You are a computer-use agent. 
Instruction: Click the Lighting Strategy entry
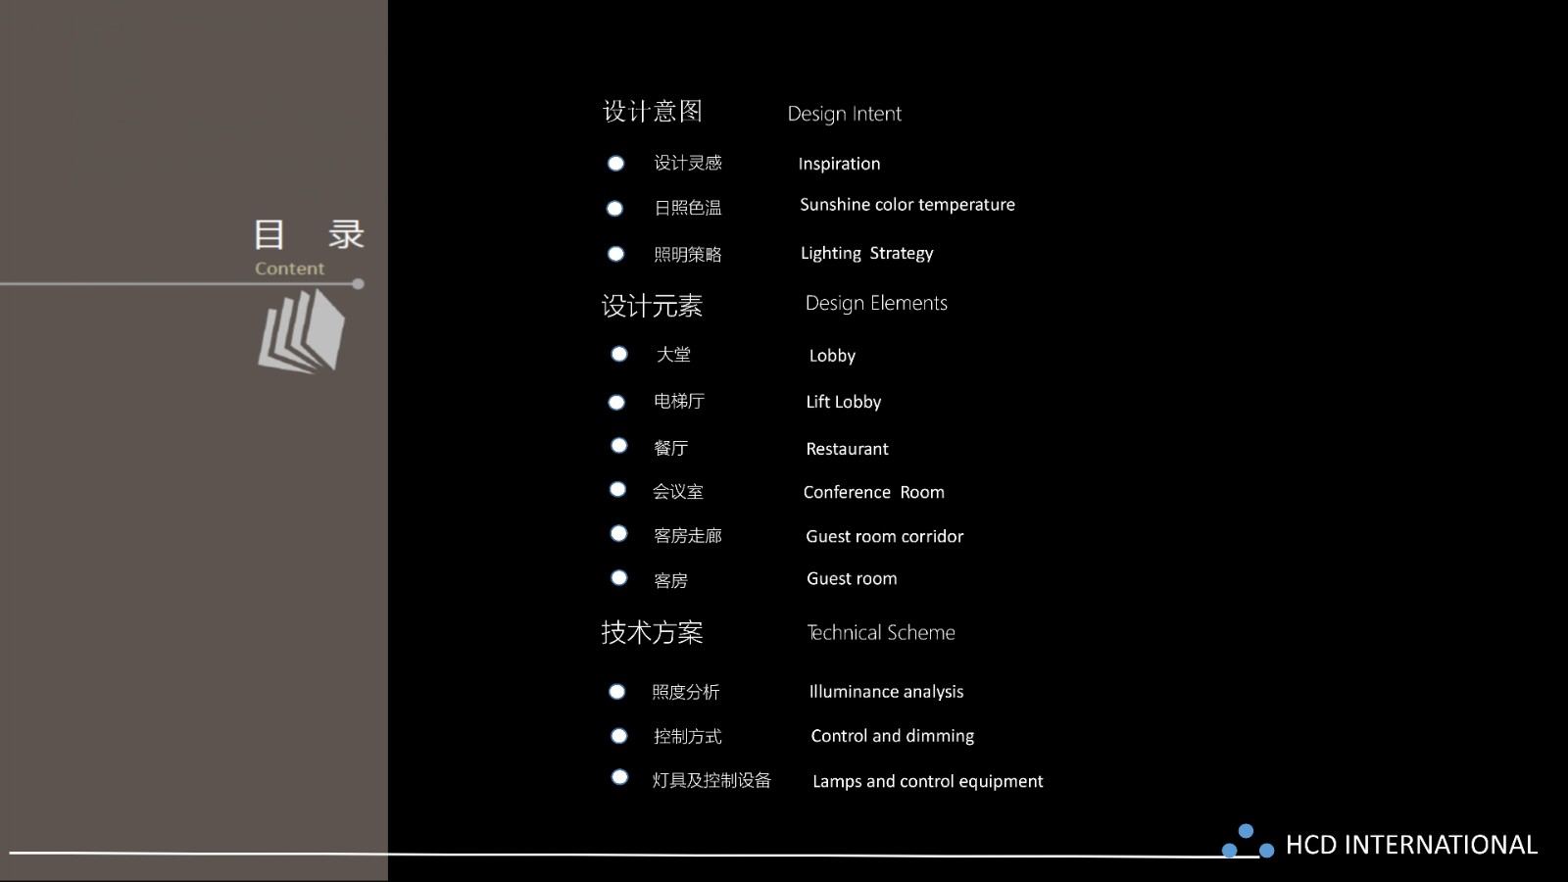click(x=867, y=254)
